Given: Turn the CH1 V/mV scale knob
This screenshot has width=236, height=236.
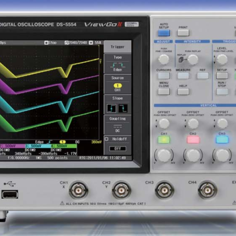Looking at the screenshot, I should pos(164,155).
